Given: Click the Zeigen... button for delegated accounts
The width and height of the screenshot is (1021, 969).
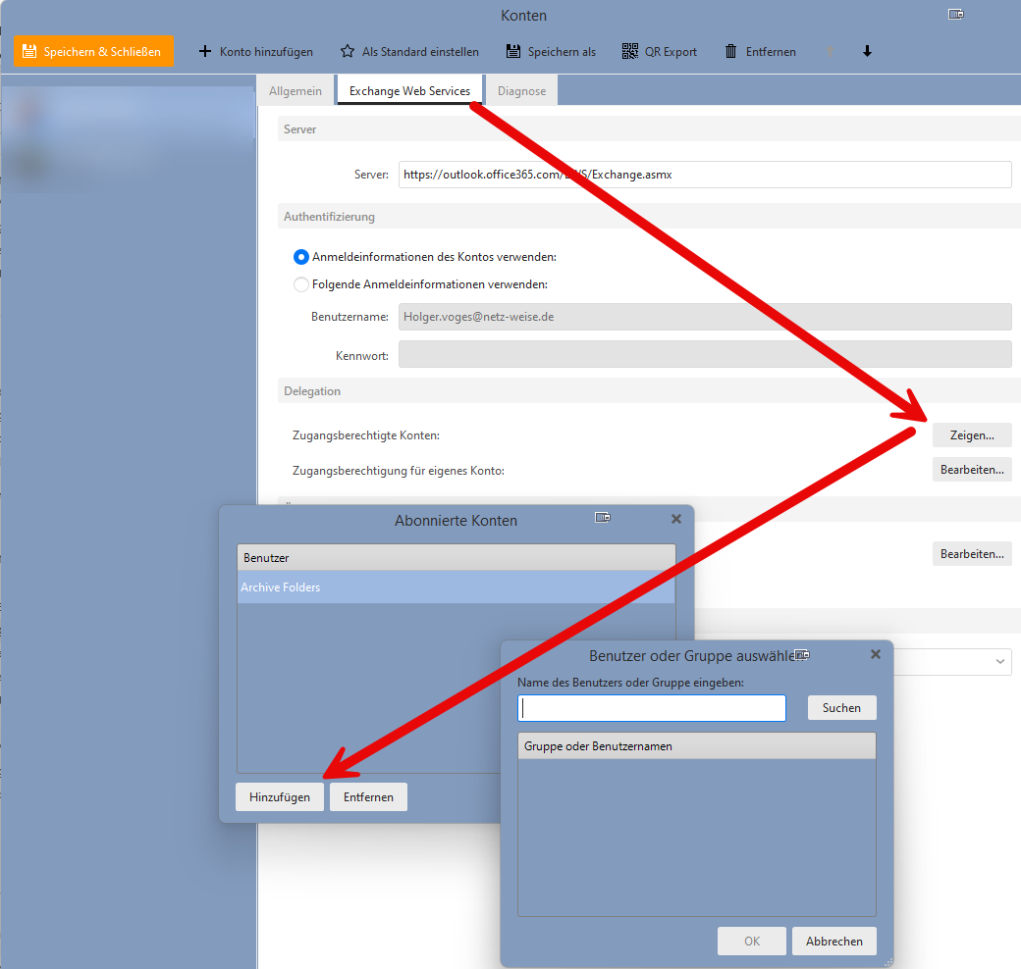Looking at the screenshot, I should tap(972, 434).
